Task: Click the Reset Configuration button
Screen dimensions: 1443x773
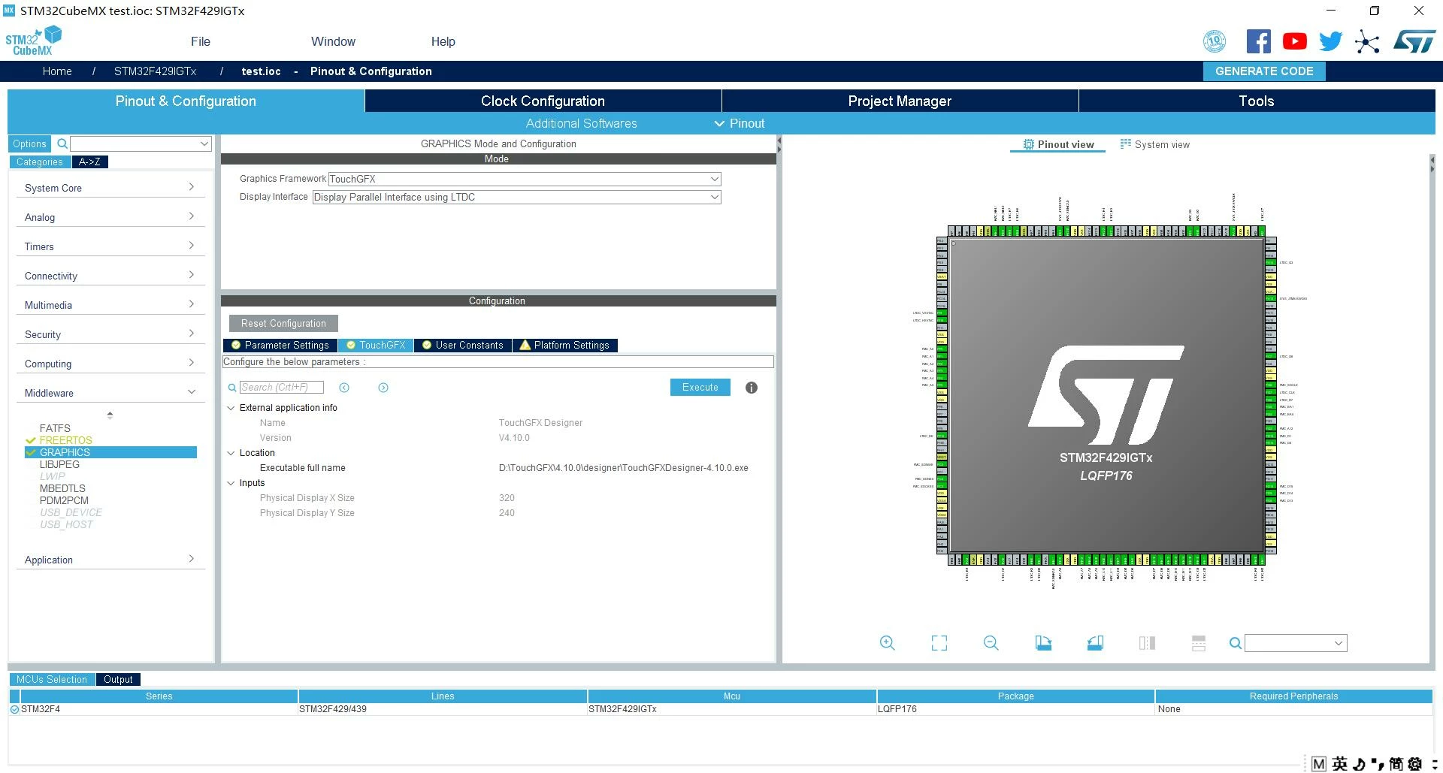Action: (x=283, y=323)
